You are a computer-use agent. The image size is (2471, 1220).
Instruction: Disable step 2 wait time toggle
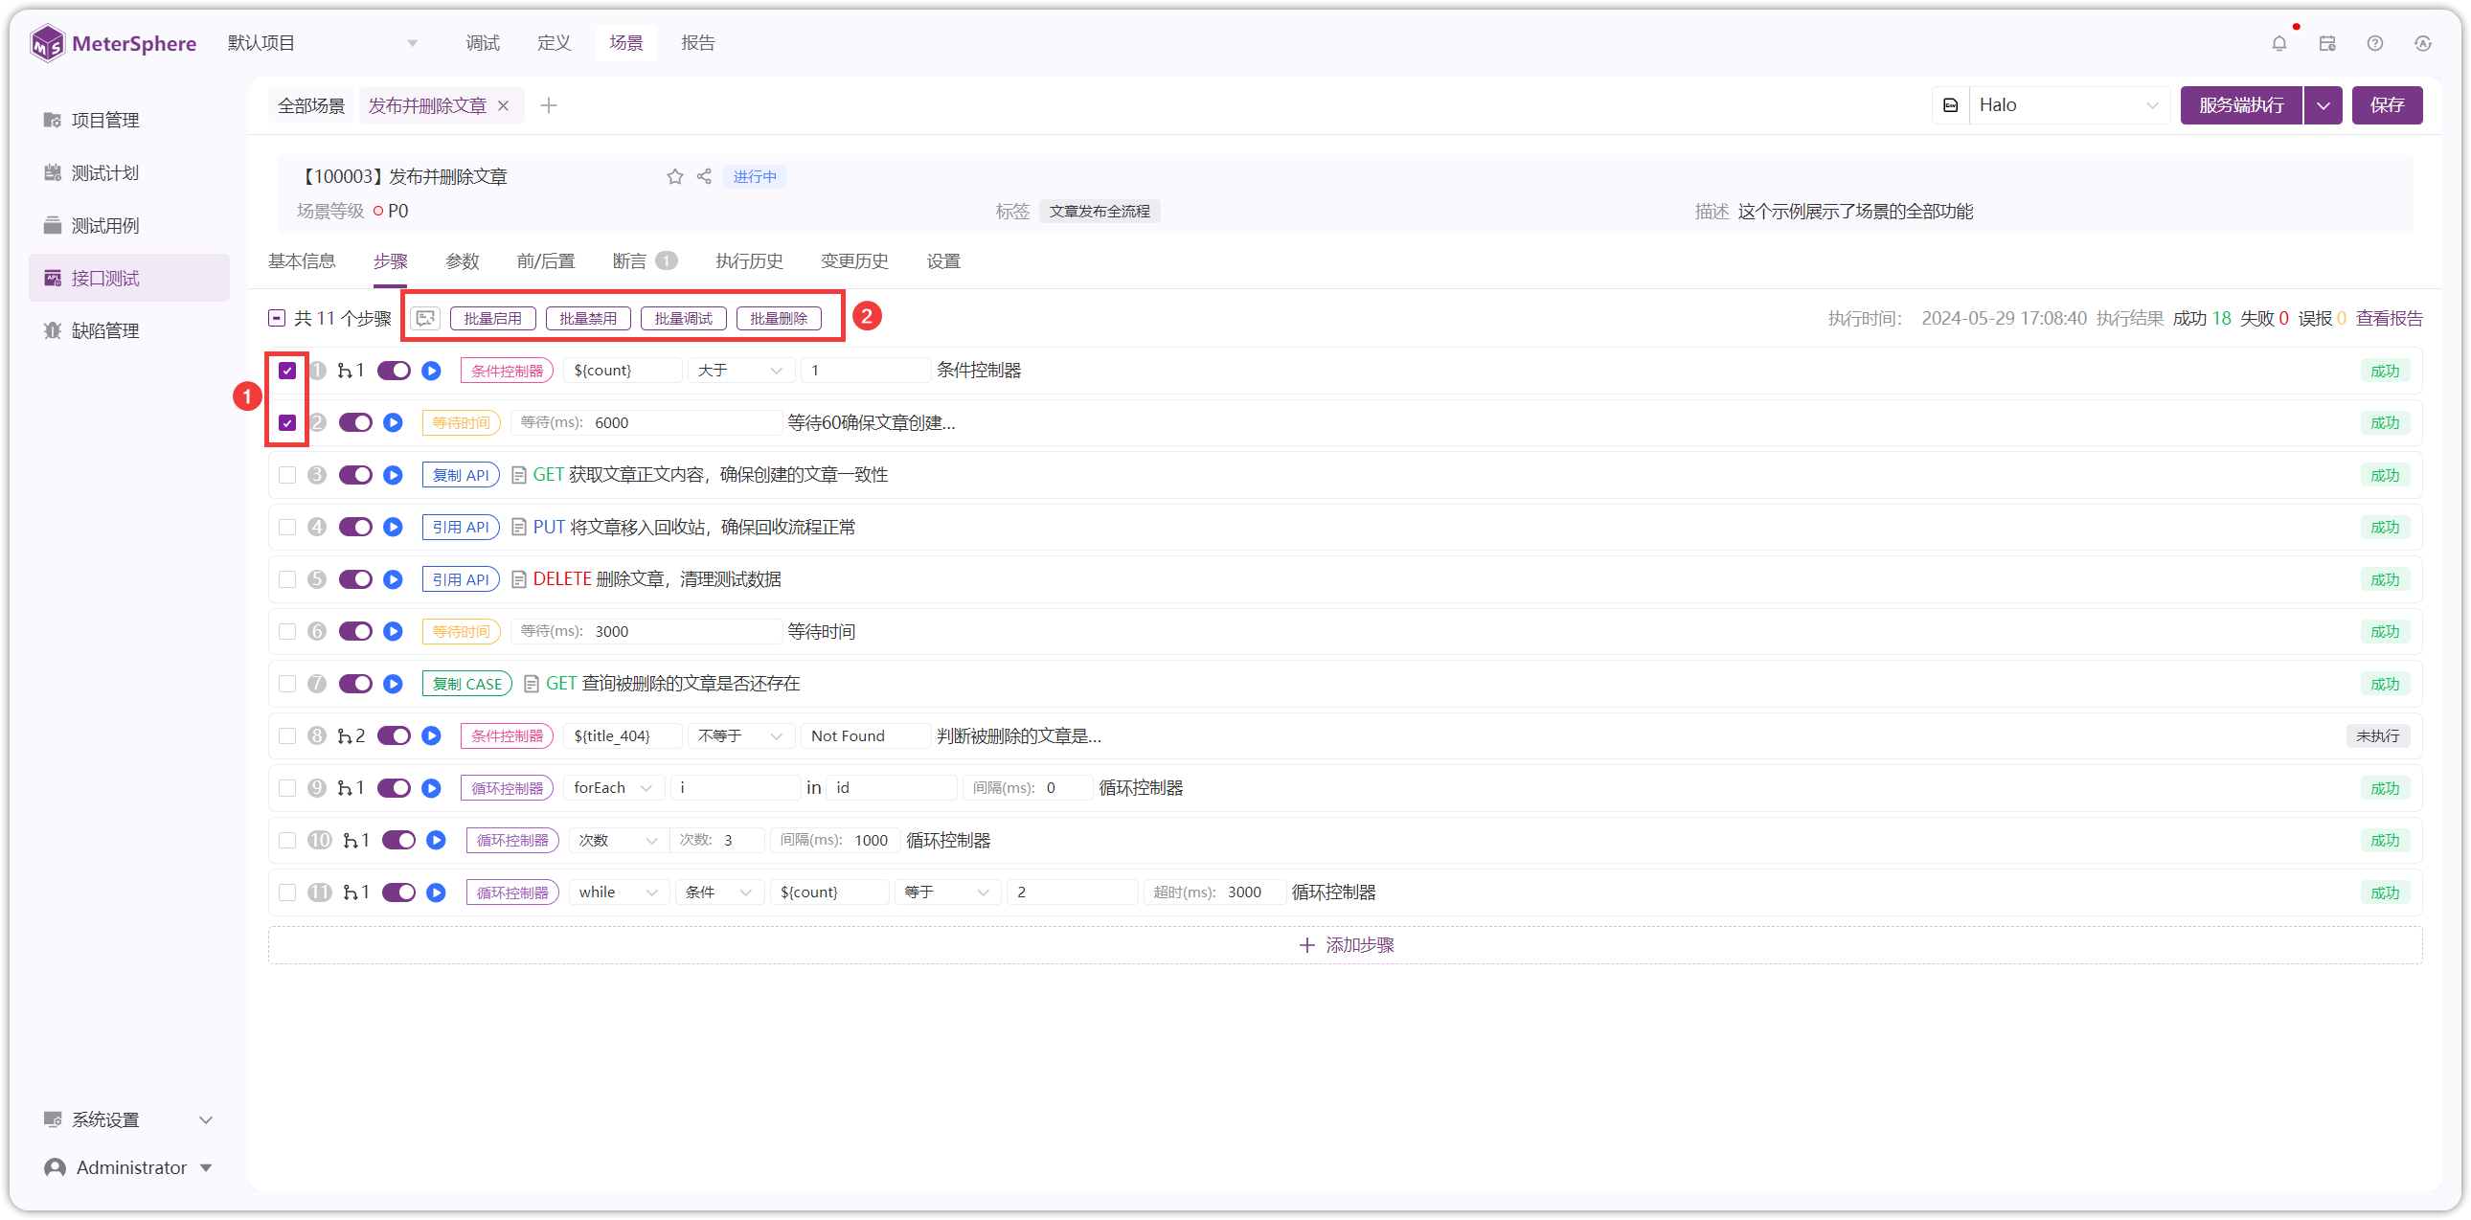pos(356,423)
